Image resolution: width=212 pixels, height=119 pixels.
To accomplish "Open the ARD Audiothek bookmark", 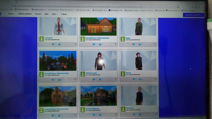I will pos(100,10).
